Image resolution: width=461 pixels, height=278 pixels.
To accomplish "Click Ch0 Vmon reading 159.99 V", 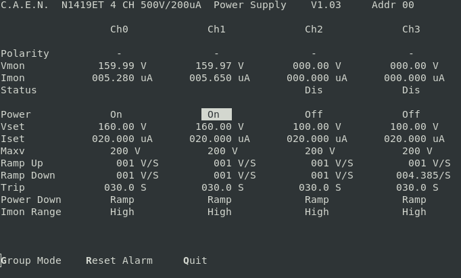I will pos(122,66).
